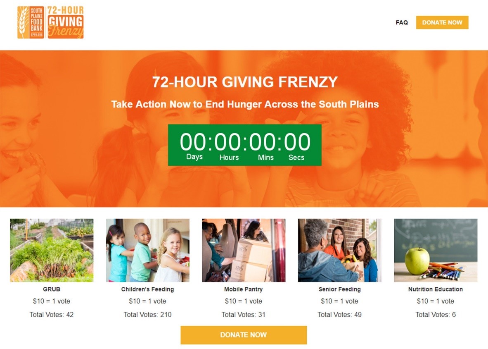This screenshot has height=349, width=488.
Task: Click the Nutrition Education title
Action: pyautogui.click(x=436, y=289)
